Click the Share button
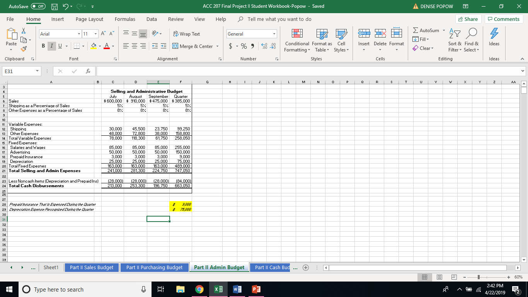528x297 pixels. [x=468, y=19]
